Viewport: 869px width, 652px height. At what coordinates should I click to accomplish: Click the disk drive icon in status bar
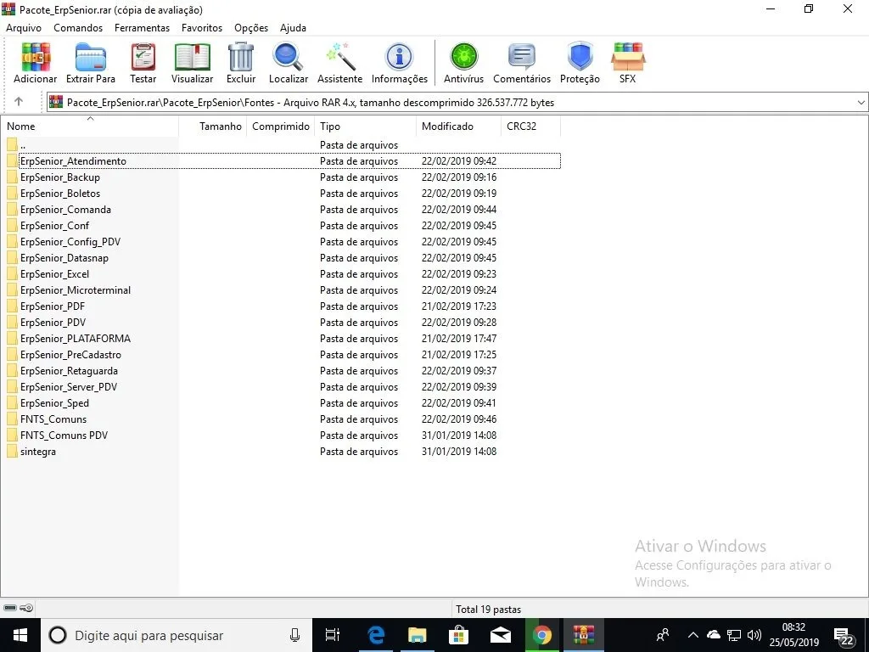10,608
